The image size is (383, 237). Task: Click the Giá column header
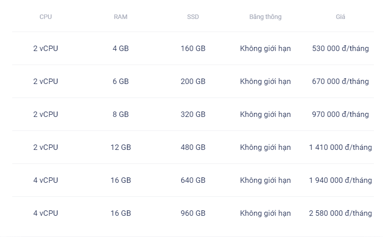tap(340, 17)
